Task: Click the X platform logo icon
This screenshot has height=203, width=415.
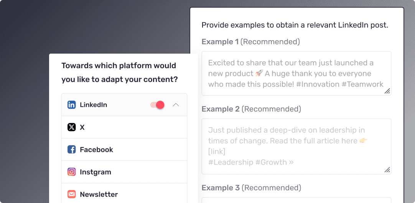Action: pos(72,127)
